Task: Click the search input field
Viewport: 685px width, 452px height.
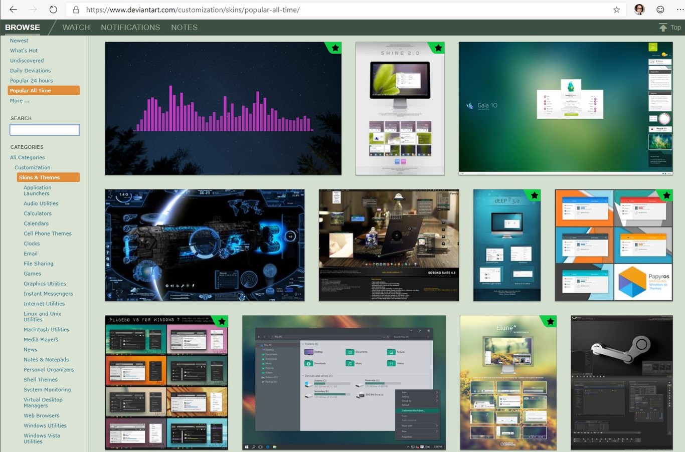Action: coord(45,130)
